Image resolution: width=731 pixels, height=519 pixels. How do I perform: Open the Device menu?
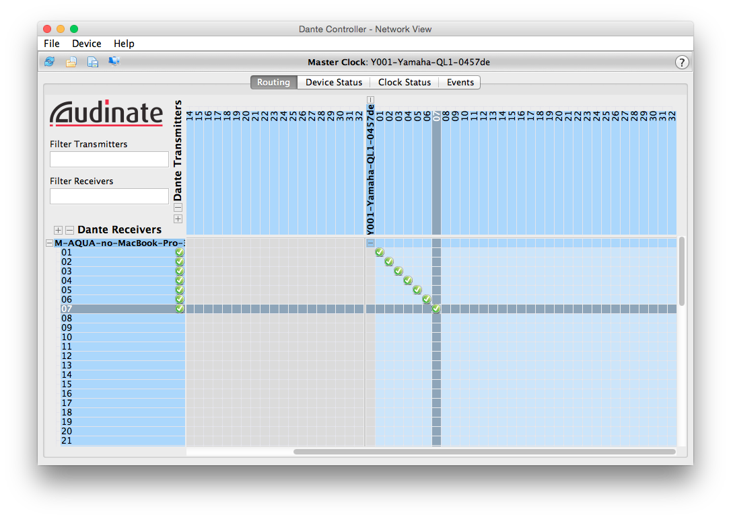point(87,43)
